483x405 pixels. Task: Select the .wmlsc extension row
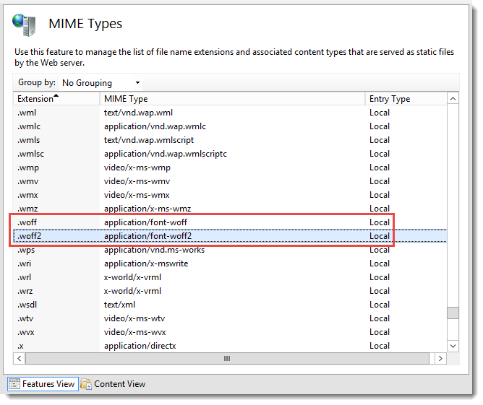tap(230, 154)
